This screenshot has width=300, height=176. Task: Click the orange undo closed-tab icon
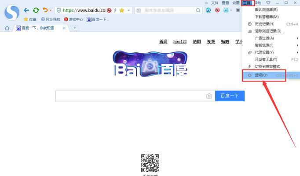point(45,10)
